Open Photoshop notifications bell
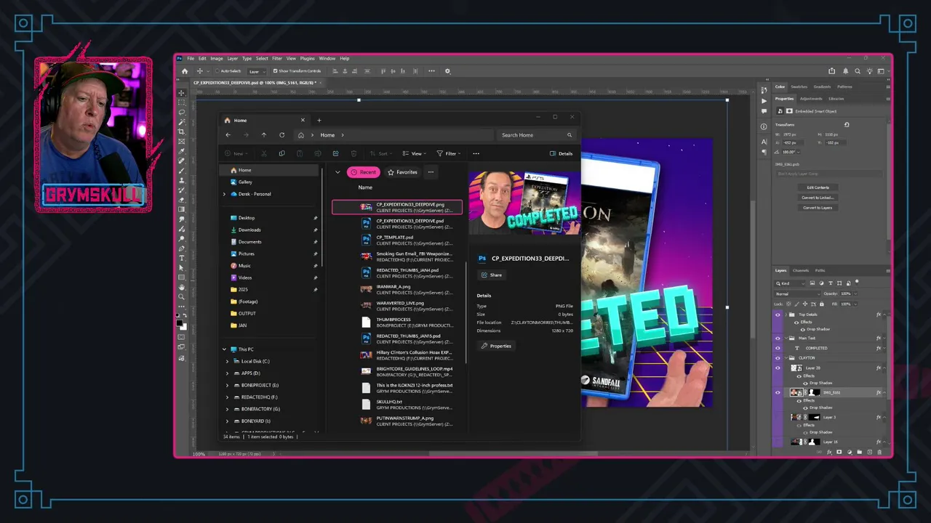Viewport: 931px width, 523px height. pyautogui.click(x=845, y=71)
